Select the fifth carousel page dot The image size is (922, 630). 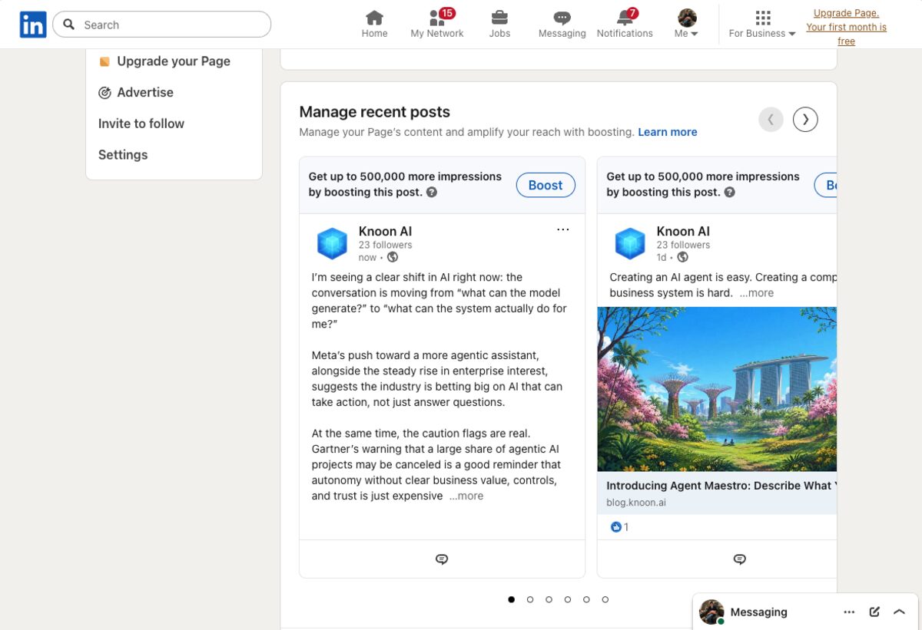586,599
